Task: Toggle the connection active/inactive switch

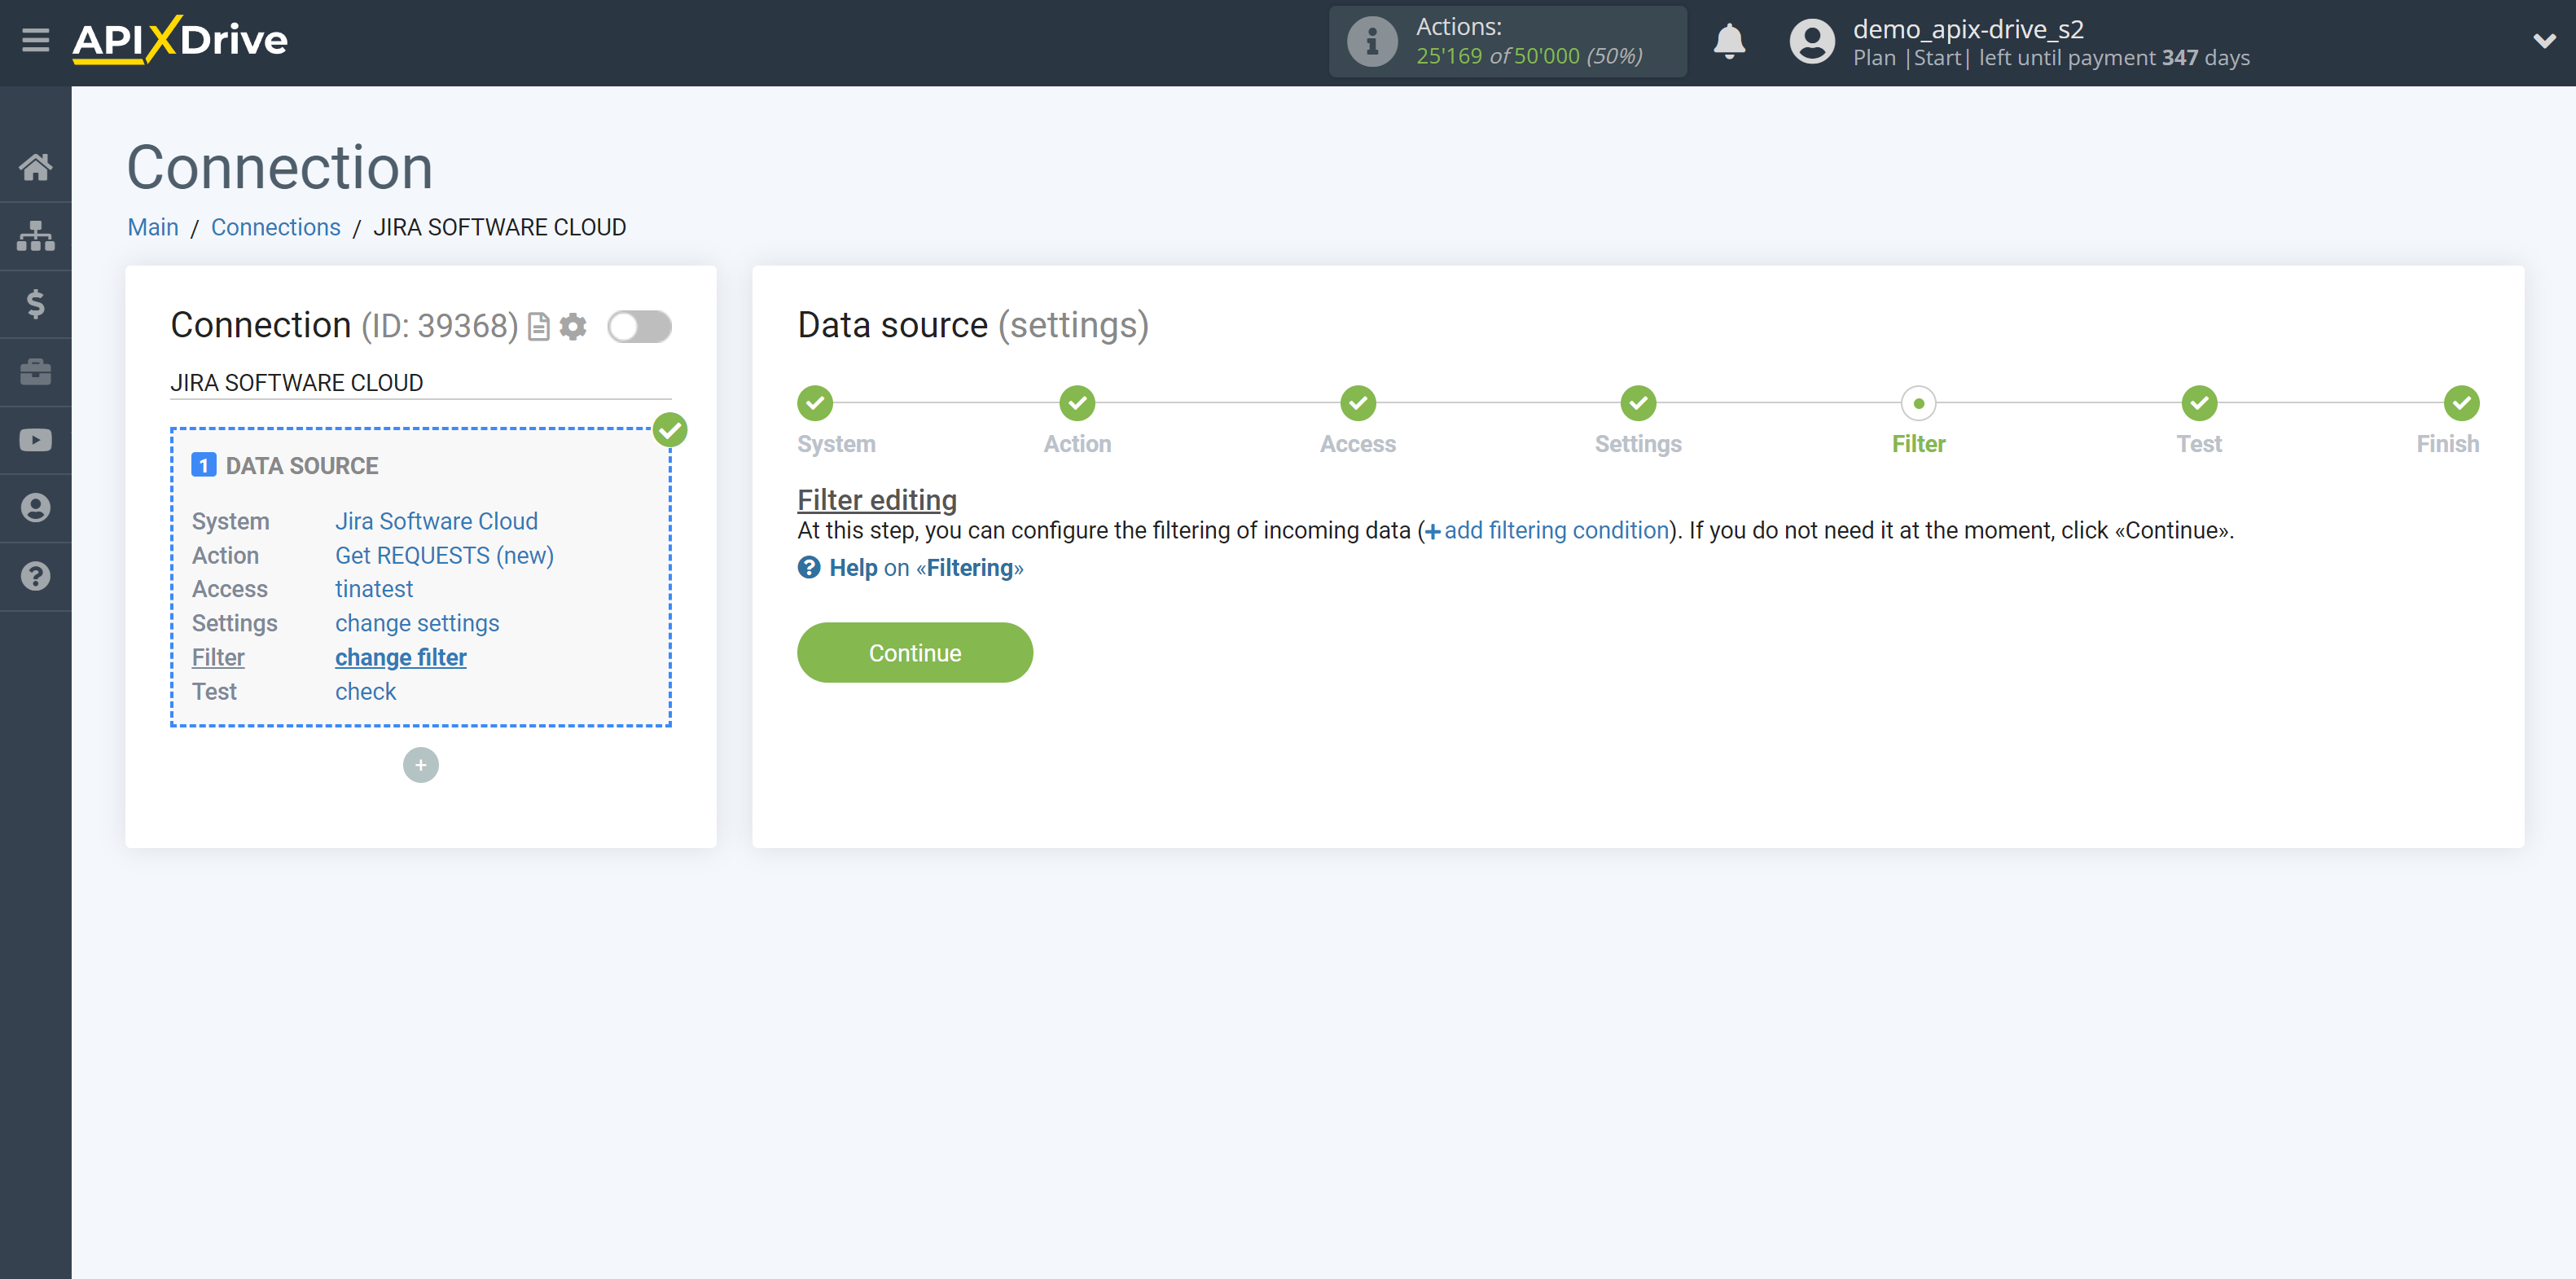Action: pyautogui.click(x=639, y=326)
